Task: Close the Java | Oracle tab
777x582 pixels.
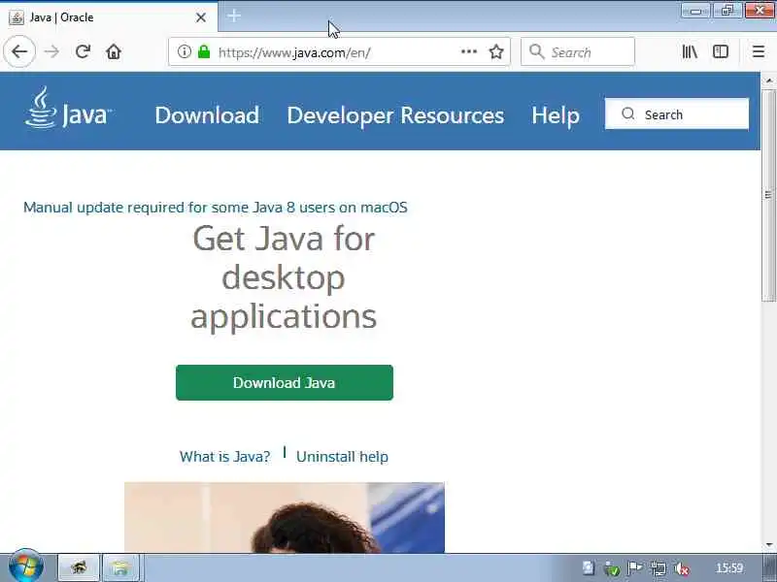Action: 201,17
